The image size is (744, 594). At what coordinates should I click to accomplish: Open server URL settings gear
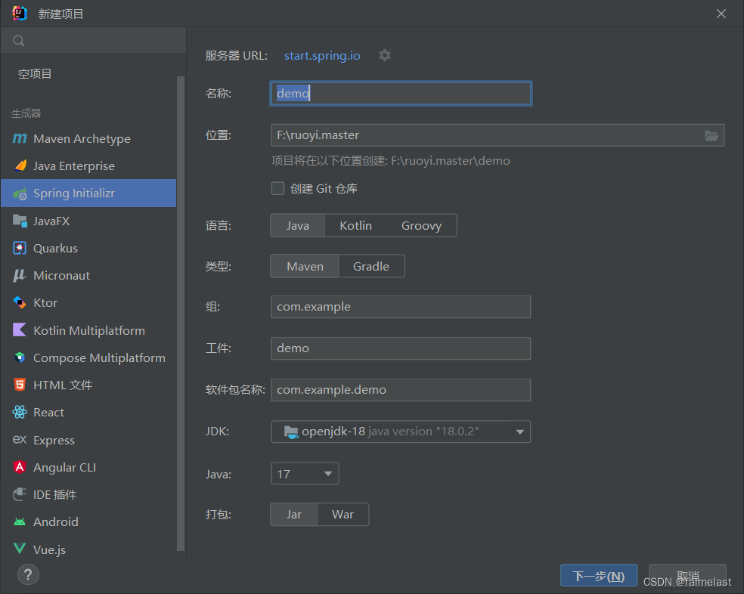385,55
